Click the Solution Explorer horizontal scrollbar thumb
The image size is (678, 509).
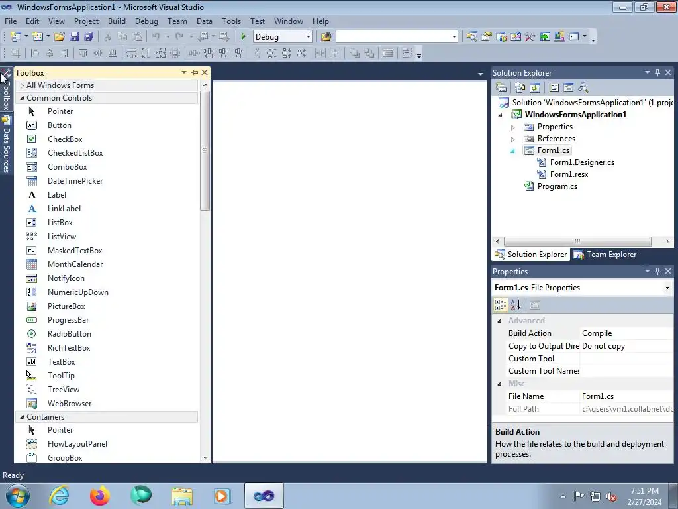coord(577,241)
